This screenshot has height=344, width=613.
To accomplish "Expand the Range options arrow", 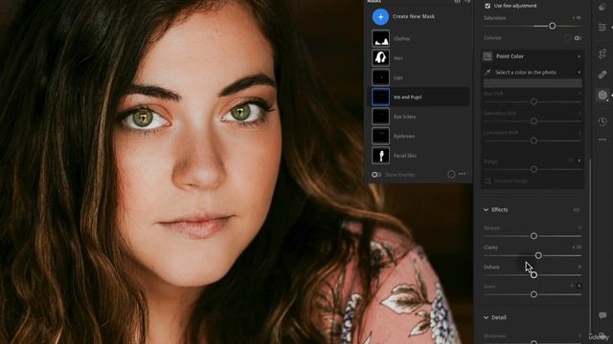I will tap(579, 161).
